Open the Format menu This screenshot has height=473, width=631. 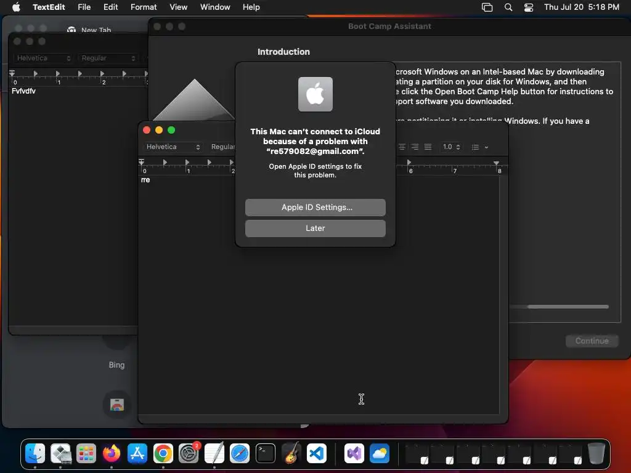pyautogui.click(x=144, y=7)
